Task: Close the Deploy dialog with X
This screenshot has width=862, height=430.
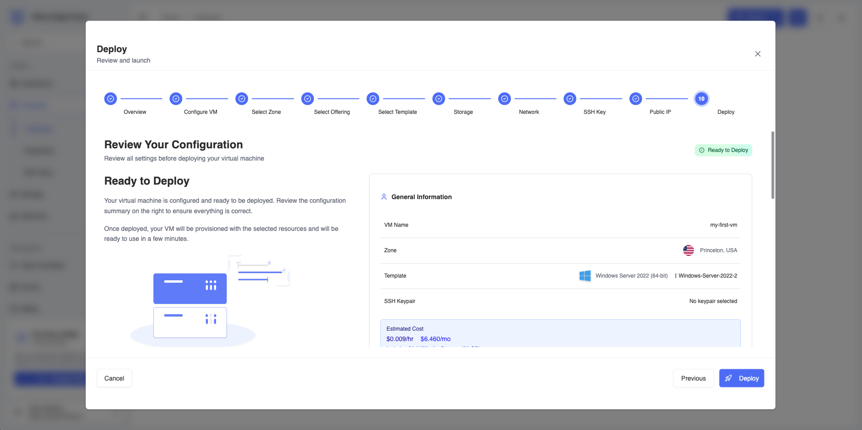Action: pyautogui.click(x=758, y=54)
